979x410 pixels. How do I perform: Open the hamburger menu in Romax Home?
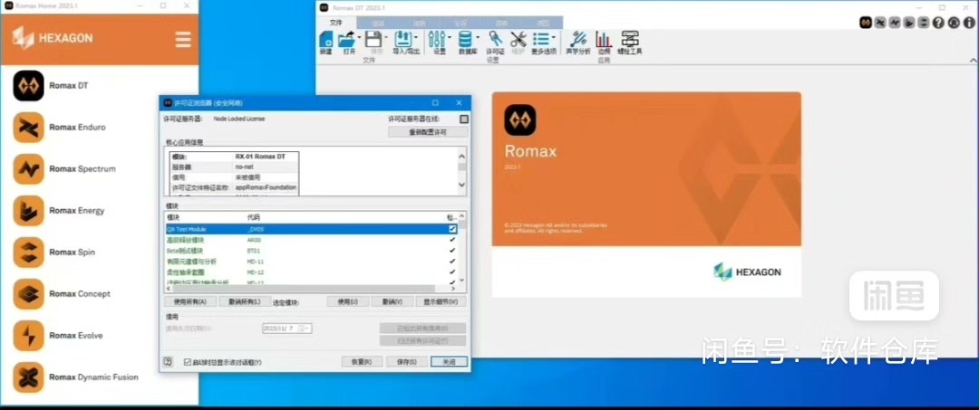[183, 40]
